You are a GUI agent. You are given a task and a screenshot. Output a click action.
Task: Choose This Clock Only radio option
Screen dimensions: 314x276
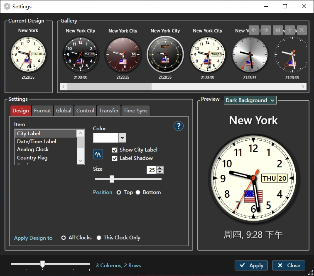99,238
